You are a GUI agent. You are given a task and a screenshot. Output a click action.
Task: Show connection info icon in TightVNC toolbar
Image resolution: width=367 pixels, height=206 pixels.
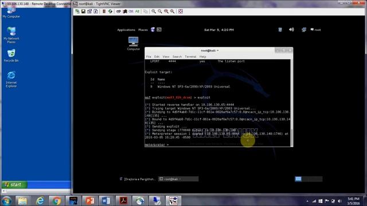click(96, 11)
